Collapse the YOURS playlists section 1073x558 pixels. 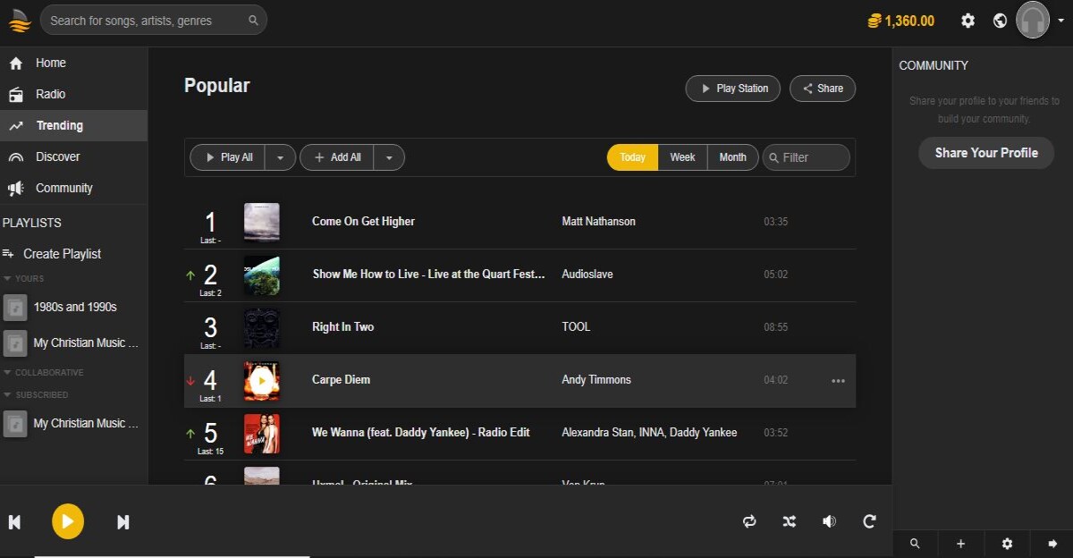tap(24, 278)
